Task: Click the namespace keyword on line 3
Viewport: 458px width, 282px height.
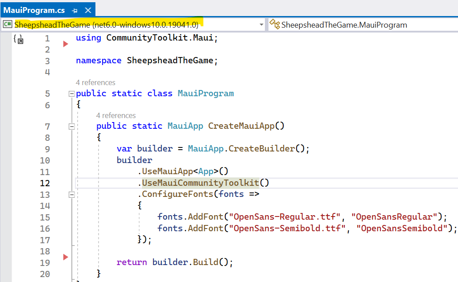Action: click(x=99, y=61)
